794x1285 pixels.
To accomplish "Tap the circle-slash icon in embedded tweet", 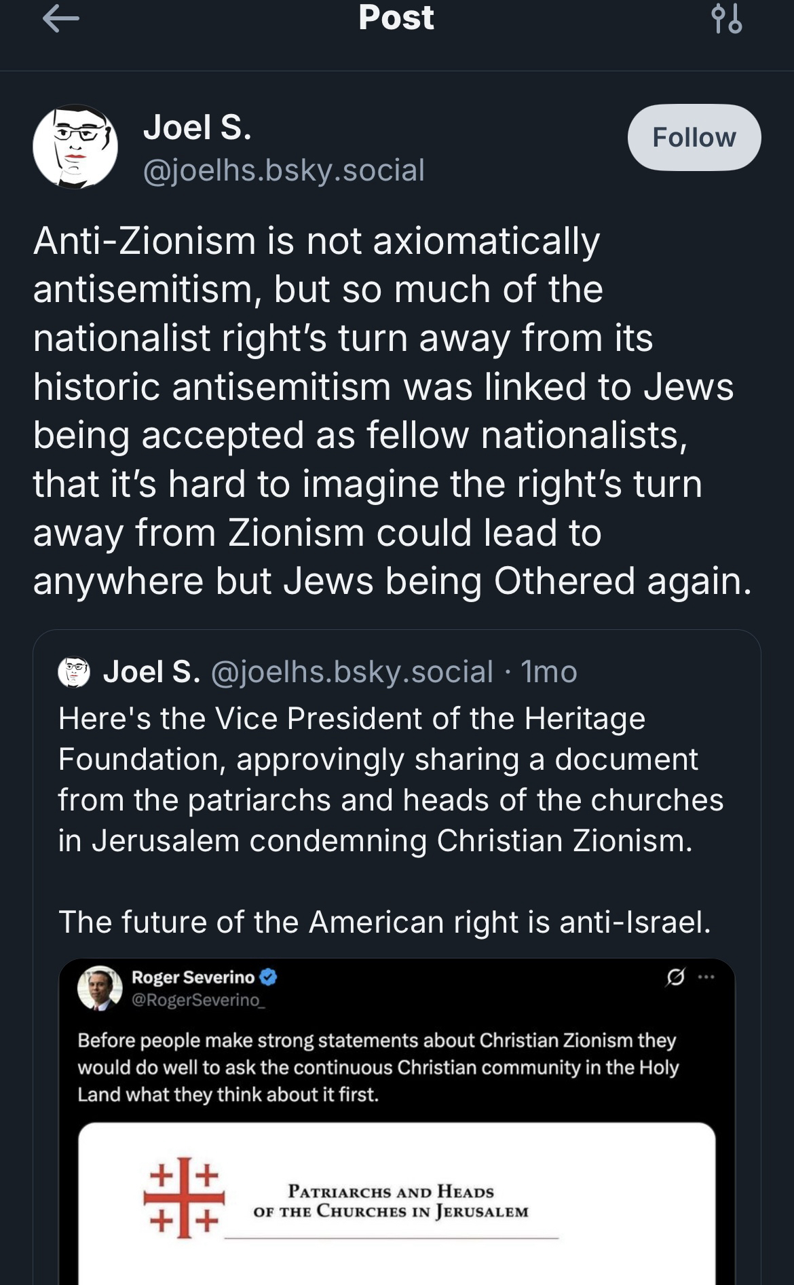I will click(675, 977).
